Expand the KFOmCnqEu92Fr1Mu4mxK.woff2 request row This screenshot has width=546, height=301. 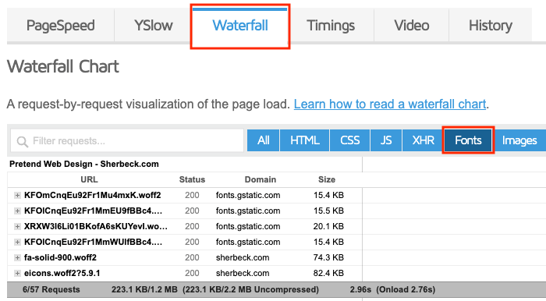[x=17, y=195]
